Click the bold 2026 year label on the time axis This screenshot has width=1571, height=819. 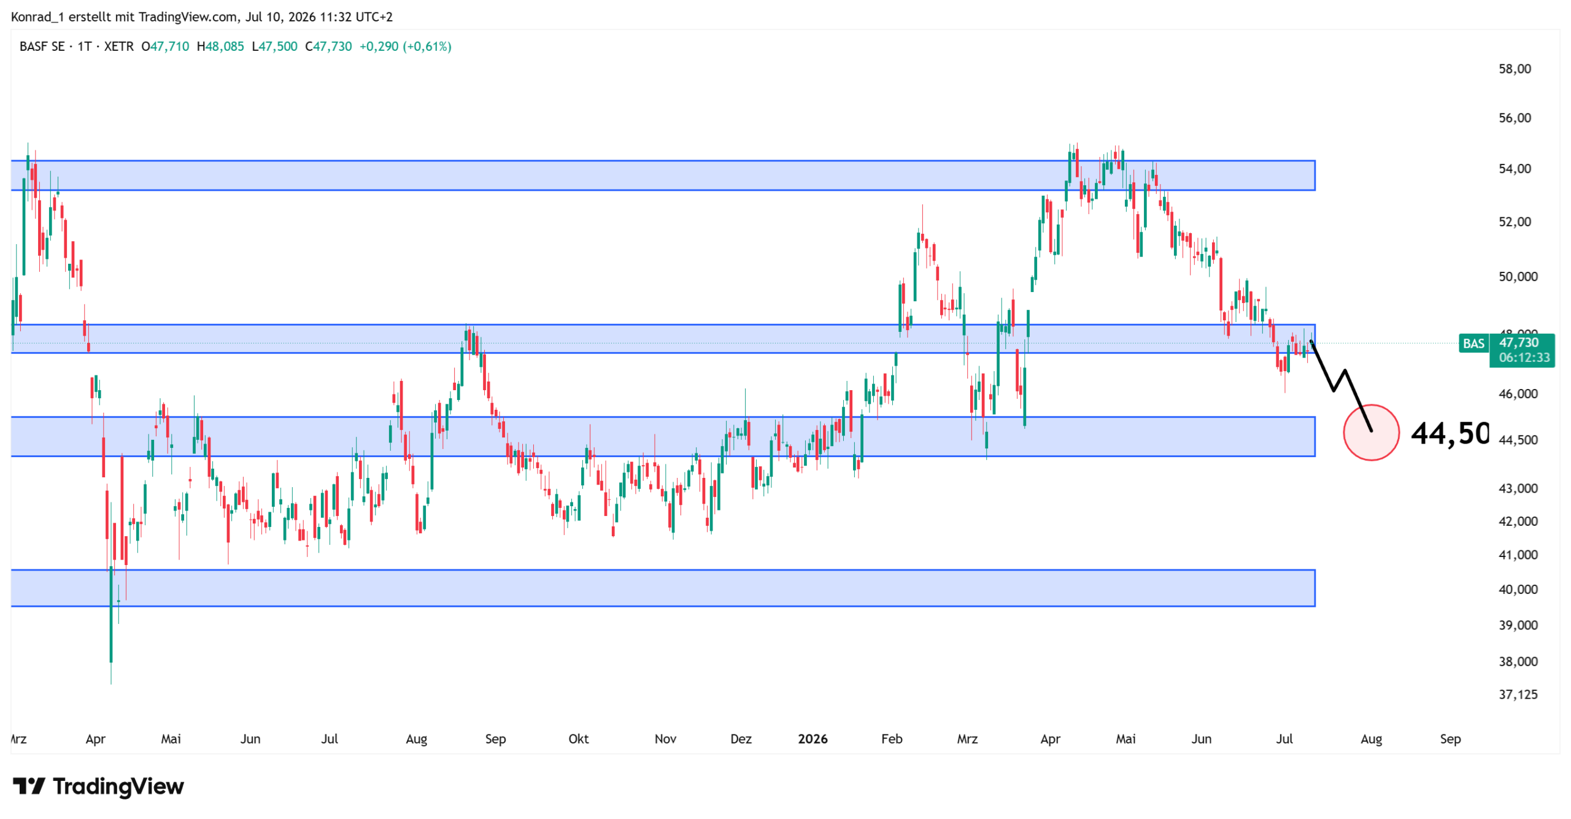point(813,739)
